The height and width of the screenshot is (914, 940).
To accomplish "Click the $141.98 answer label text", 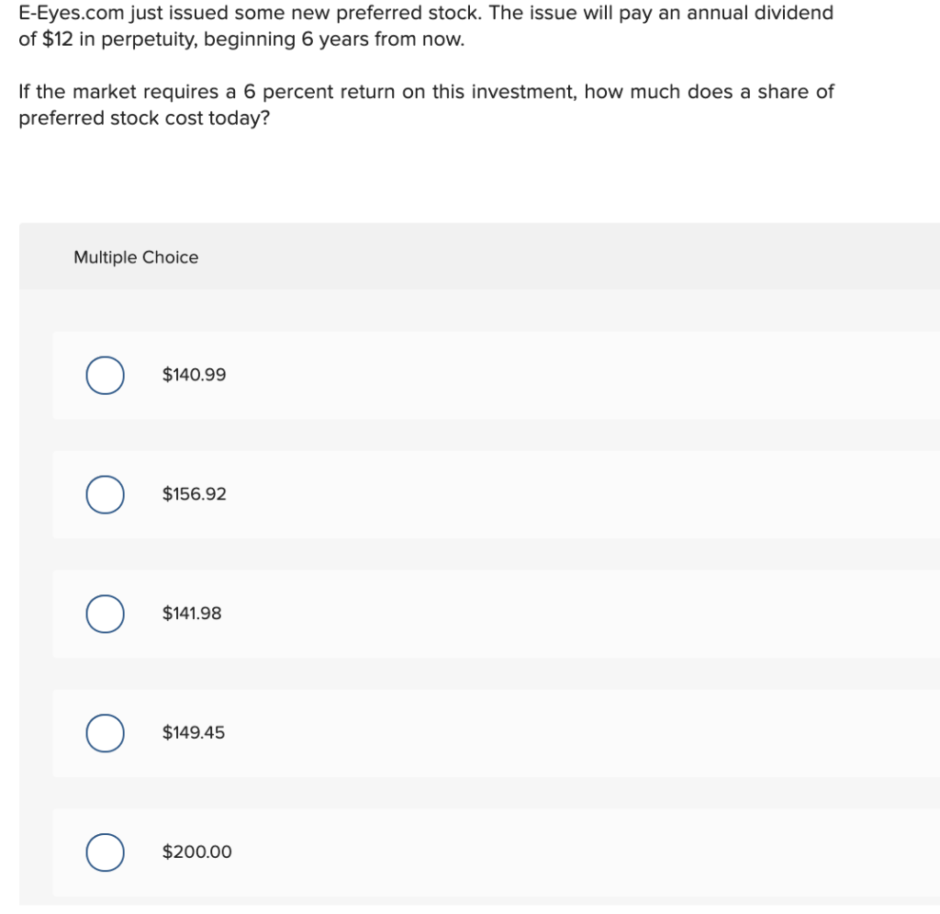I will (x=191, y=614).
